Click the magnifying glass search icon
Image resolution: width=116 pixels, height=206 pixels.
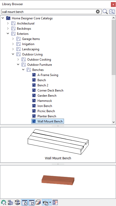coord(105,12)
